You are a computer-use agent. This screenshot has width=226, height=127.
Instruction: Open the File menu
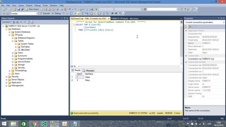2,6
